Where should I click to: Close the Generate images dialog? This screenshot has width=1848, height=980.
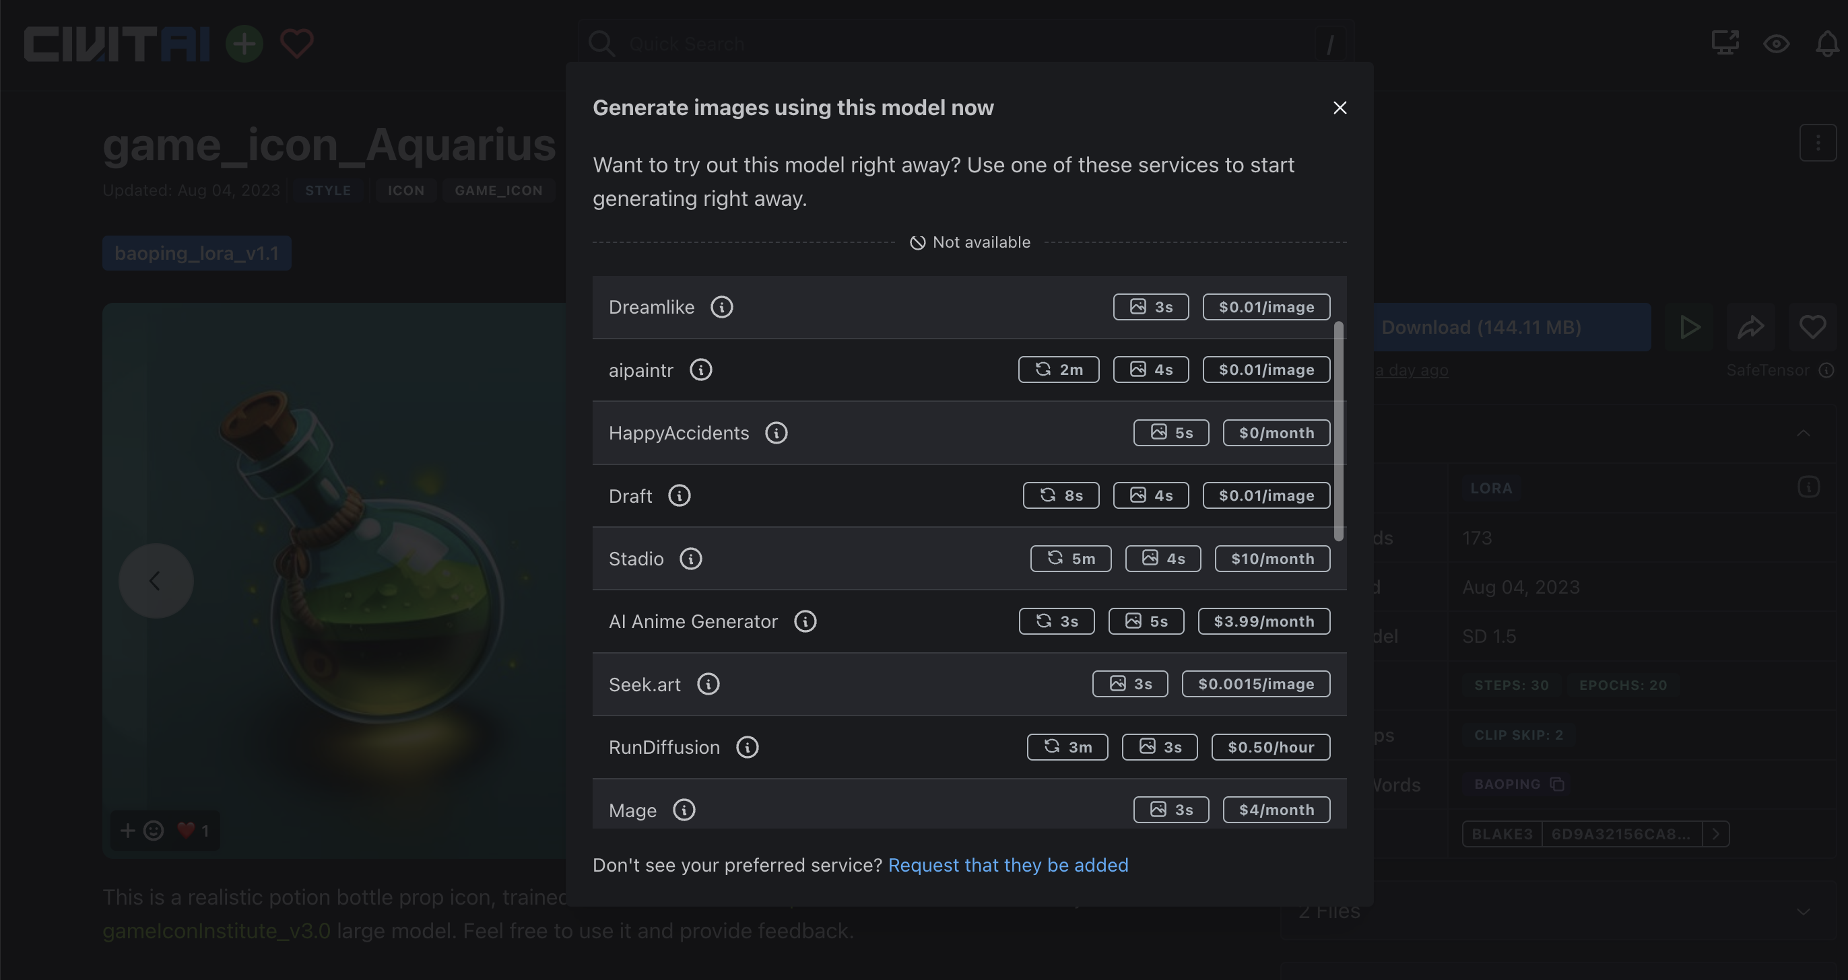tap(1340, 108)
